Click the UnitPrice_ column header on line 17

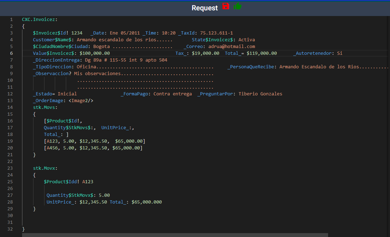(x=115, y=128)
